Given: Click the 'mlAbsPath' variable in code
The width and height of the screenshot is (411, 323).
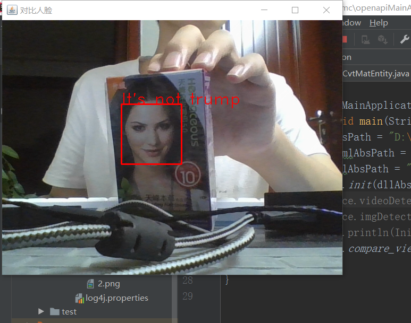Looking at the screenshot, I should pos(368,153).
